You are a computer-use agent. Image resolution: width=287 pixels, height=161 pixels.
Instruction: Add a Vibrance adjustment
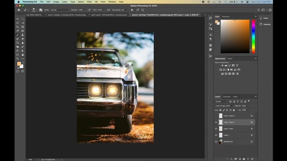point(237,66)
